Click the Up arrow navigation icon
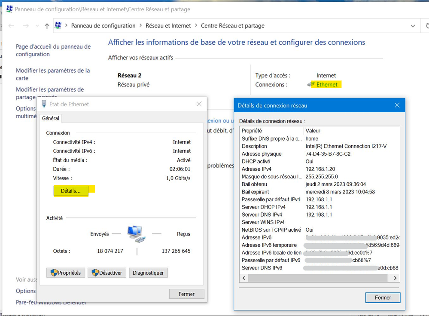This screenshot has height=316, width=429. pyautogui.click(x=47, y=26)
